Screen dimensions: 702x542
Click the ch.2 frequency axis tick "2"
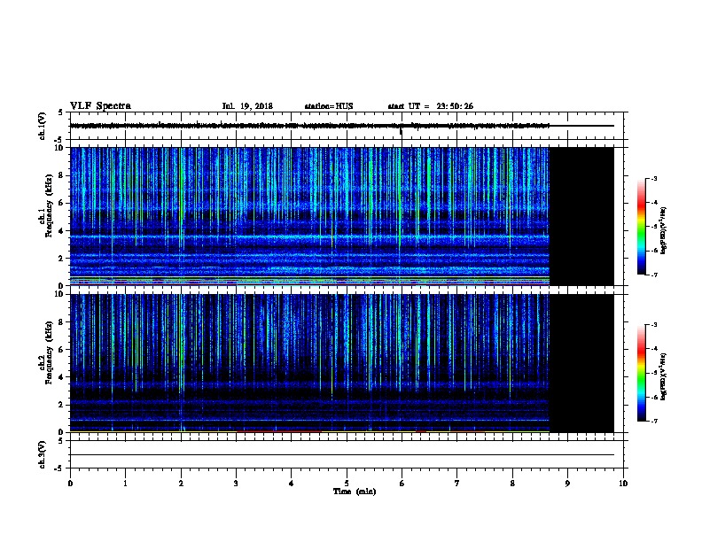click(x=61, y=405)
